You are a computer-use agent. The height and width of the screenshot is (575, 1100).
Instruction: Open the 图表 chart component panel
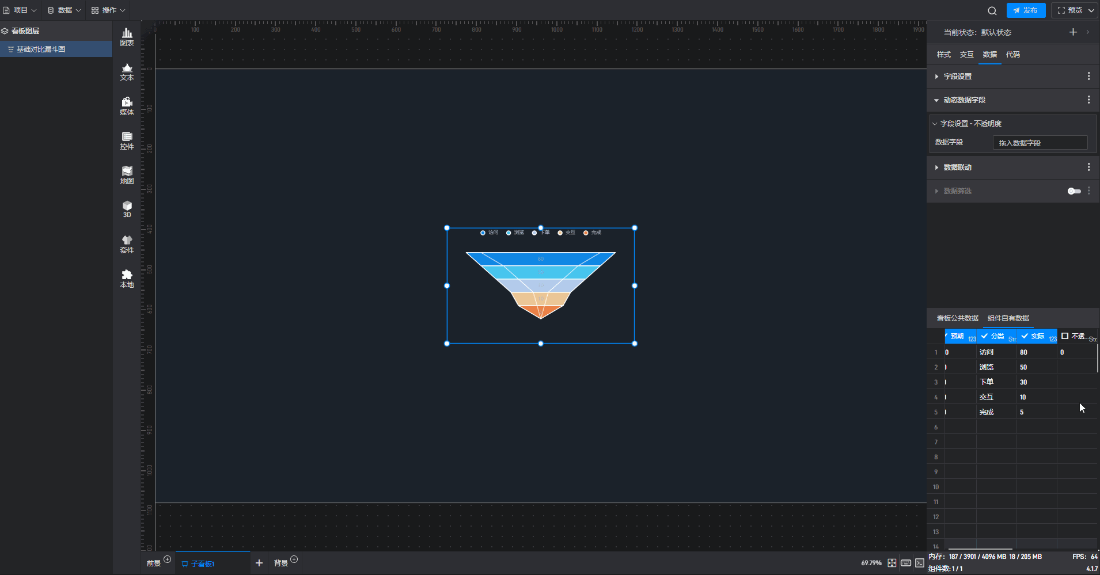click(x=127, y=37)
